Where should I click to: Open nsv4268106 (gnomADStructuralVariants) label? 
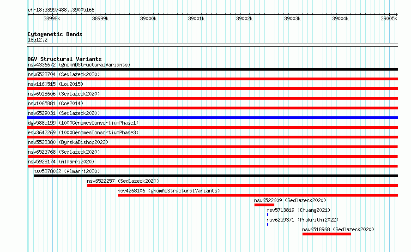click(169, 191)
